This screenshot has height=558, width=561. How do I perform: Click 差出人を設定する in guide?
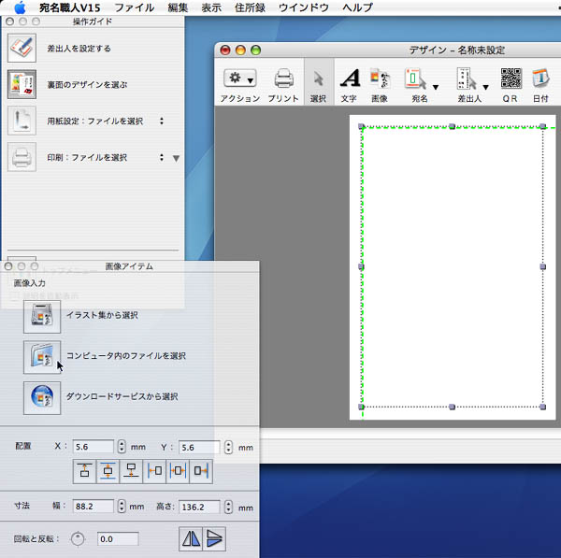click(79, 48)
